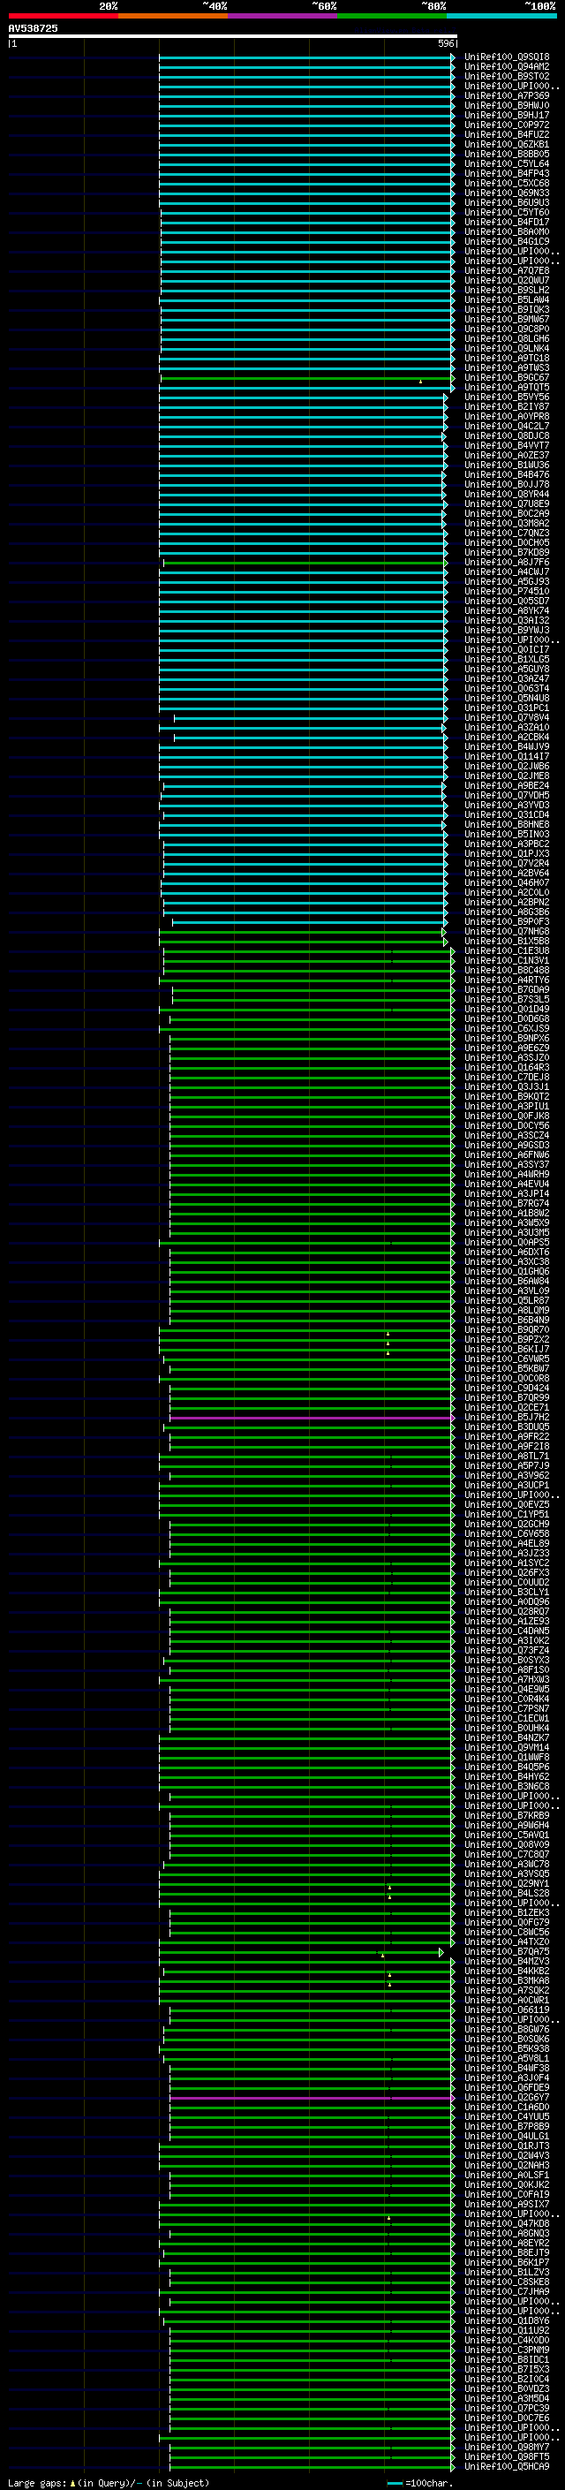Click the white query length bar ending at 596
565x2490 pixels.
click(x=233, y=35)
